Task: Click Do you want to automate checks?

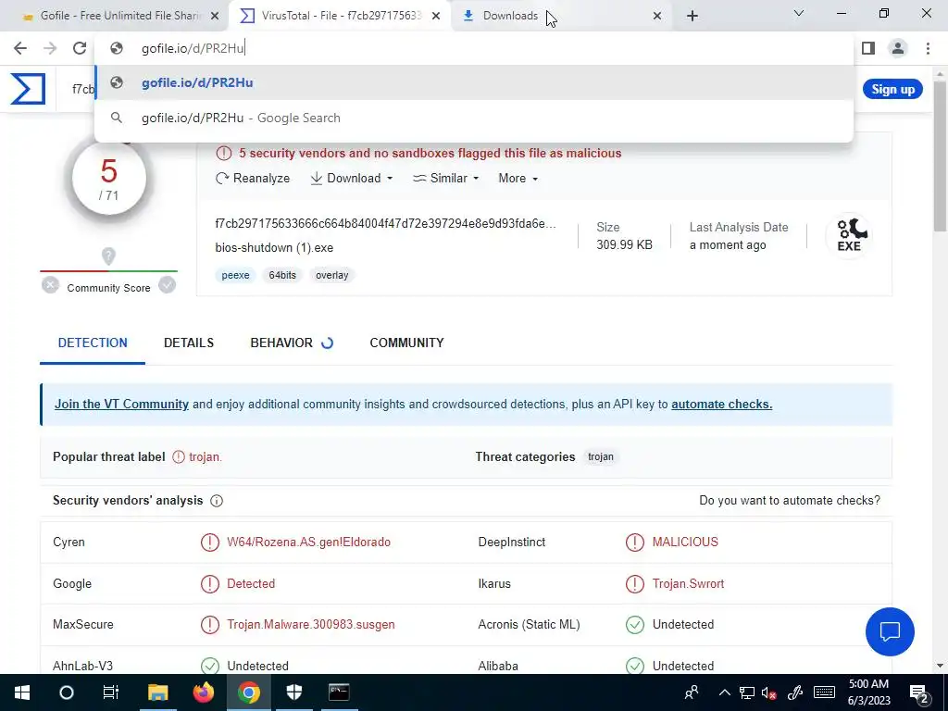Action: click(x=790, y=501)
